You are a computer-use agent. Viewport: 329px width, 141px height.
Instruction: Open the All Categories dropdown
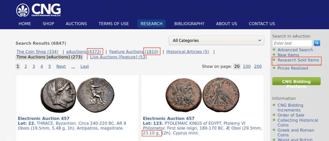[216, 40]
